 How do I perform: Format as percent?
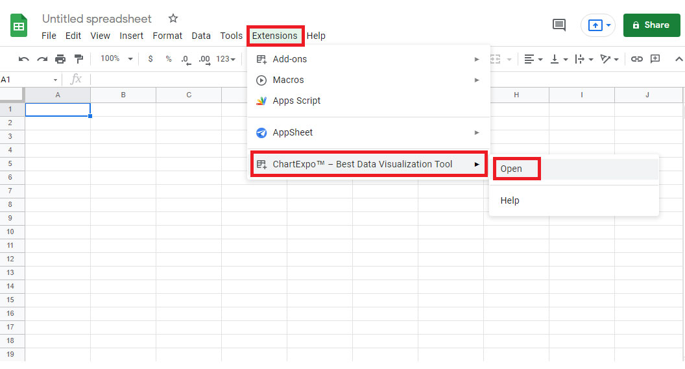(169, 59)
